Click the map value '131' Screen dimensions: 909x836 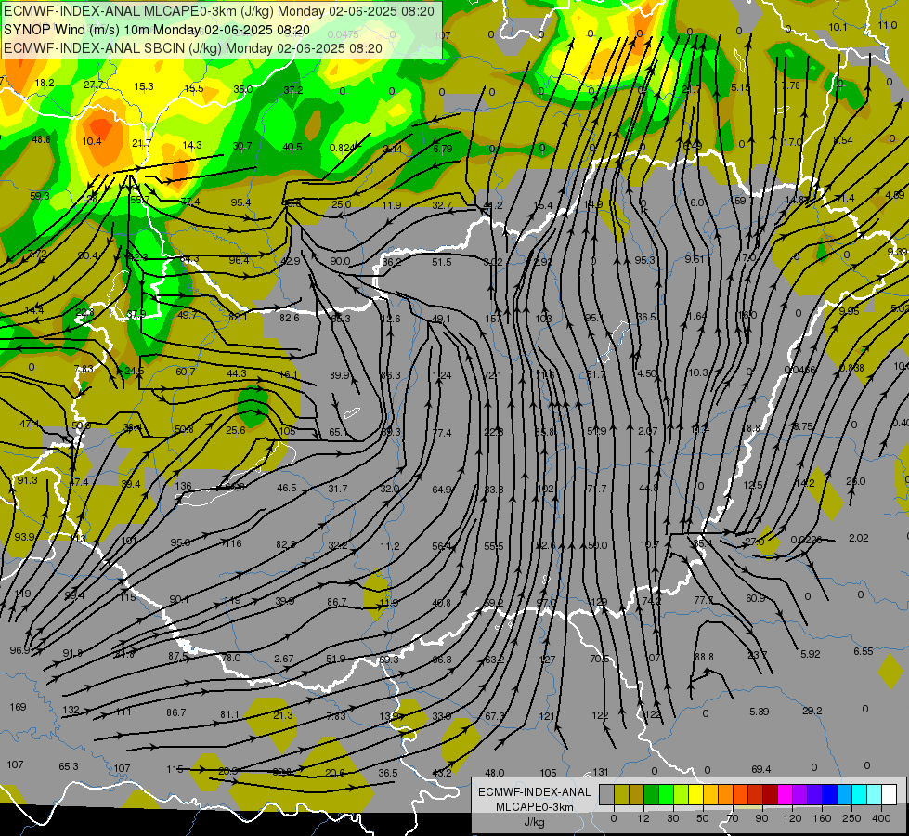pyautogui.click(x=601, y=772)
